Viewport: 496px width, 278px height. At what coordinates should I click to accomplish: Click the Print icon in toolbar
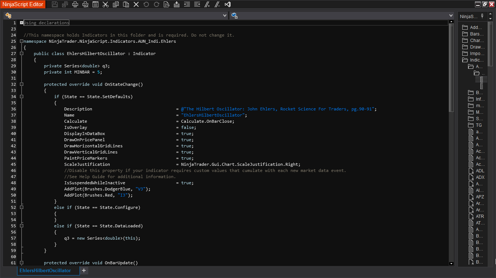(75, 4)
